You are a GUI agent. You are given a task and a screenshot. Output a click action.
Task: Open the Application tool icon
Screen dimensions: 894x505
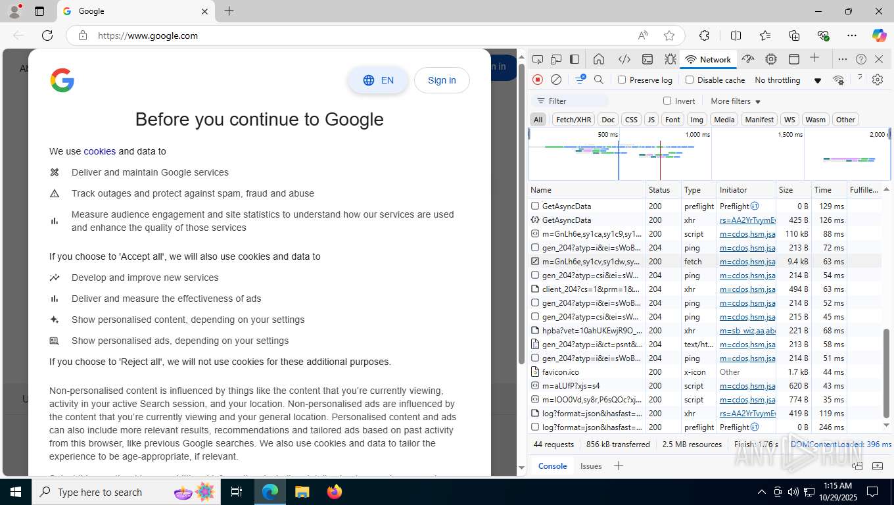point(794,59)
